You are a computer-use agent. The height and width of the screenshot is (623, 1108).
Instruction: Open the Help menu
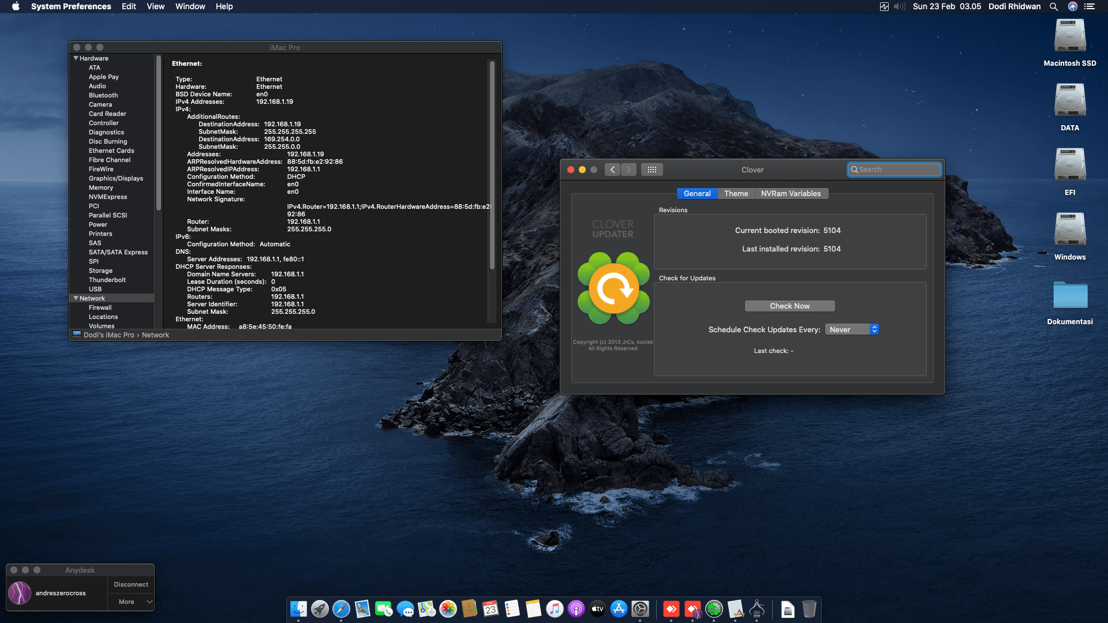pos(224,6)
